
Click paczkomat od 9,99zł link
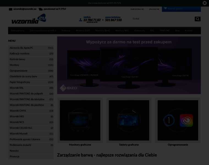coord(55,9)
